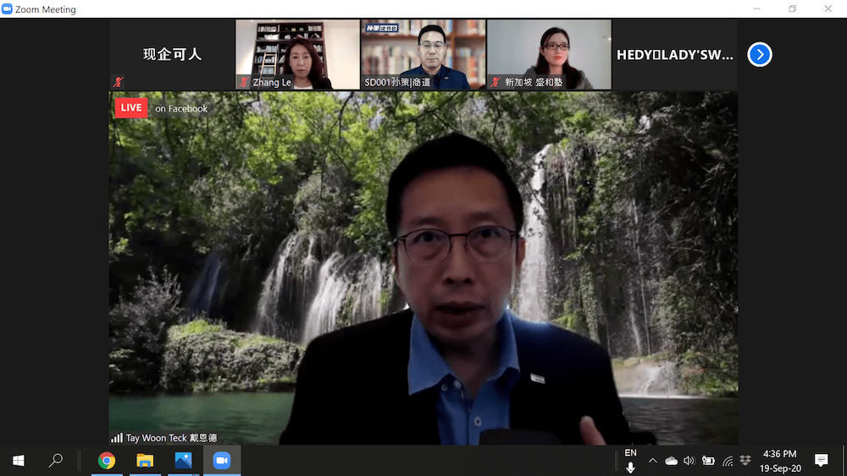Click the red LIVE indicator badge

(x=131, y=108)
